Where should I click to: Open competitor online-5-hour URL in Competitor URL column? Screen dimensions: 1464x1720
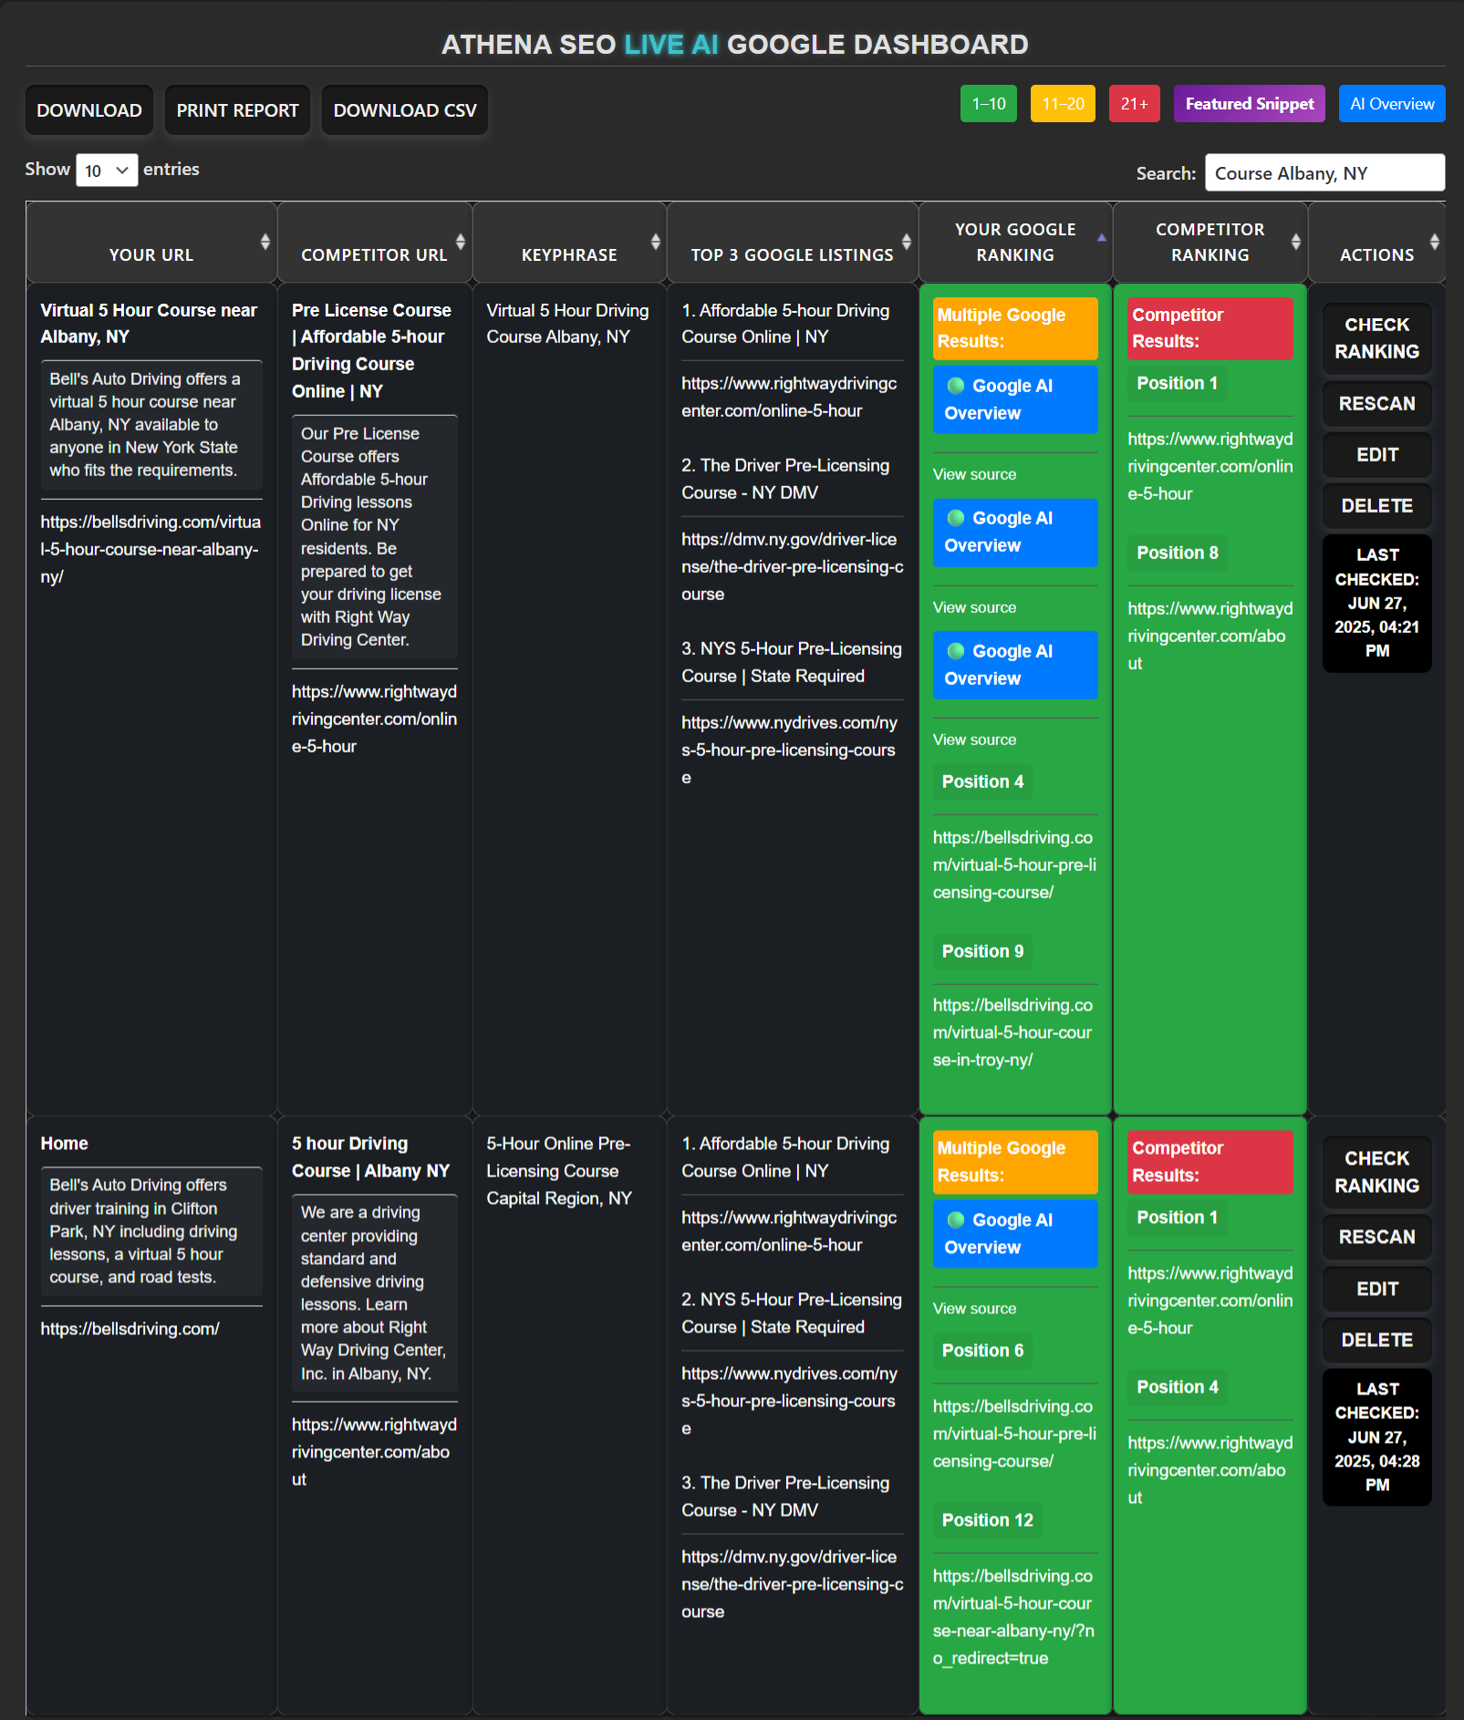point(374,719)
